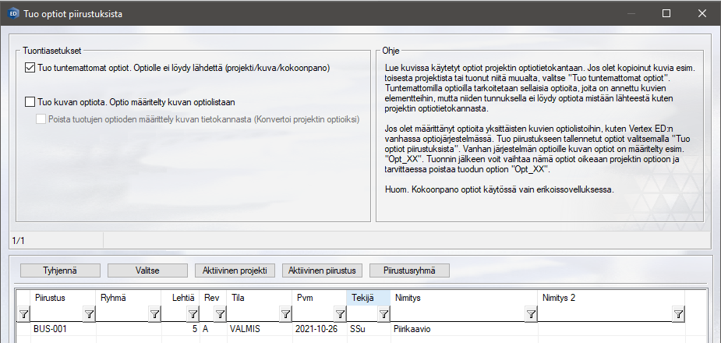Open the Lehtiä column filter
The height and width of the screenshot is (343, 721).
click(193, 313)
